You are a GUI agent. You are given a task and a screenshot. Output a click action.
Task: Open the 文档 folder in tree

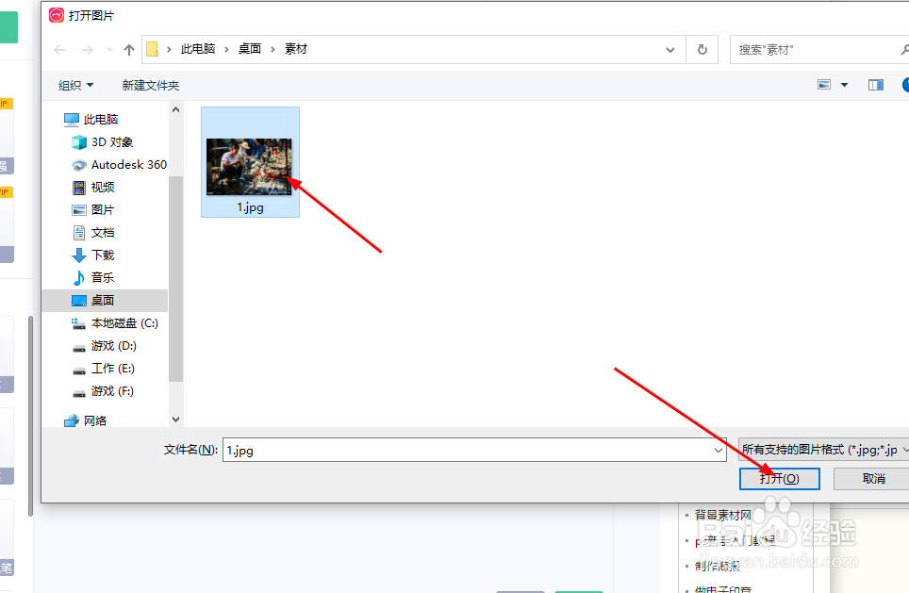(x=92, y=233)
